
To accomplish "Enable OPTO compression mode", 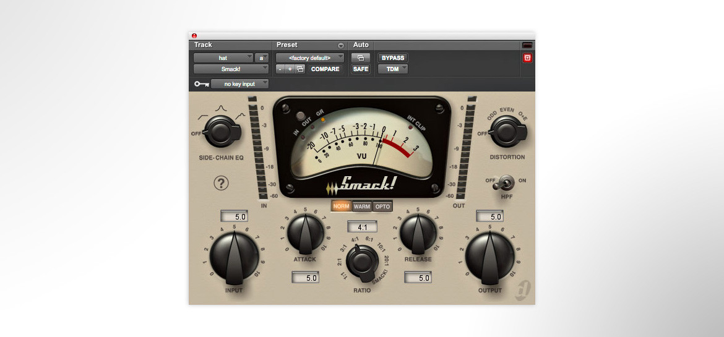I will click(x=382, y=207).
